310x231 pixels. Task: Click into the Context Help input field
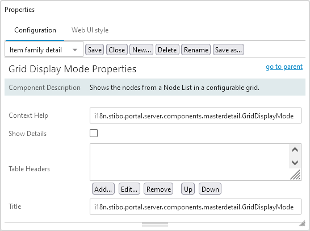[x=195, y=115]
